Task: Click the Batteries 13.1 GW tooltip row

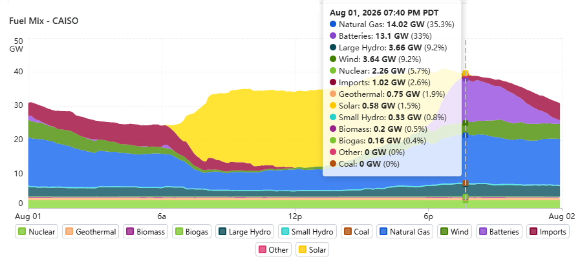Action: [381, 36]
